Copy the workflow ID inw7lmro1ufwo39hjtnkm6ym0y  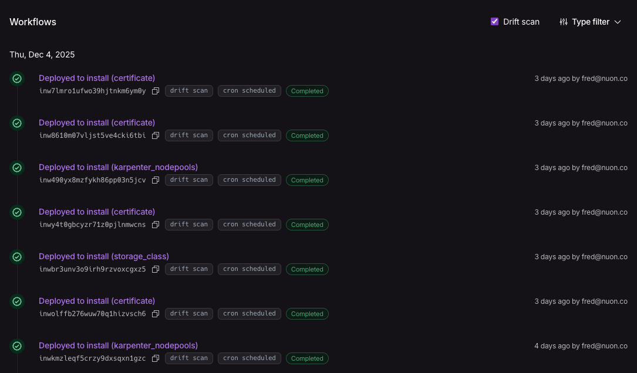tap(155, 91)
